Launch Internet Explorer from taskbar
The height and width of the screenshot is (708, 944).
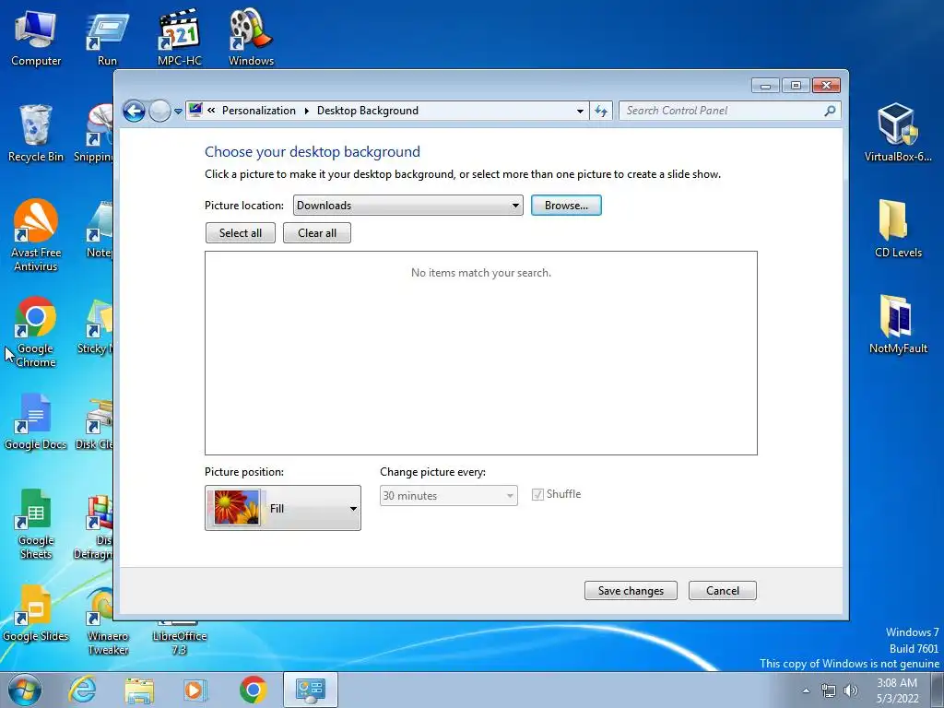[x=82, y=690]
